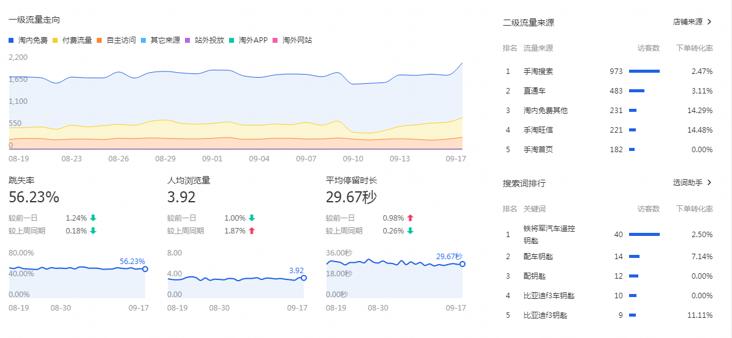732x338 pixels.
Task: Click the 7.14% conversion rate of 配车钥匙
Action: [701, 257]
